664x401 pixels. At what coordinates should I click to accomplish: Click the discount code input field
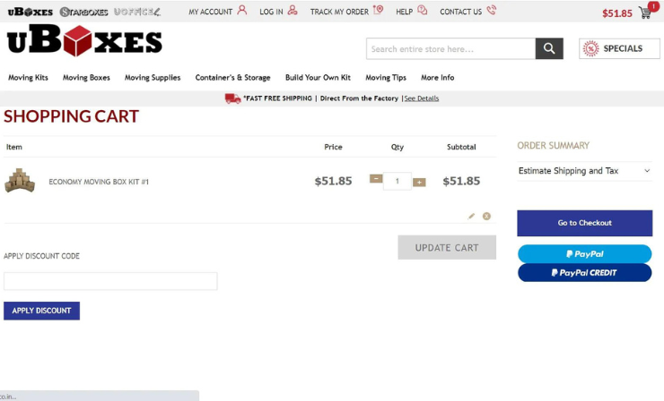(110, 281)
